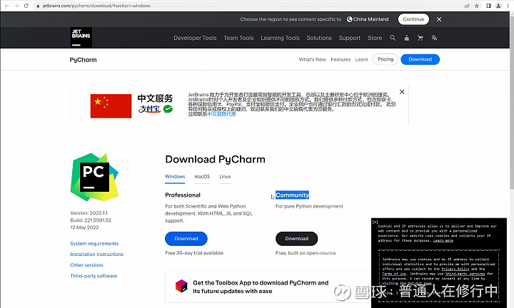The image size is (514, 308).
Task: Open Third-party software link
Action: pos(94,276)
